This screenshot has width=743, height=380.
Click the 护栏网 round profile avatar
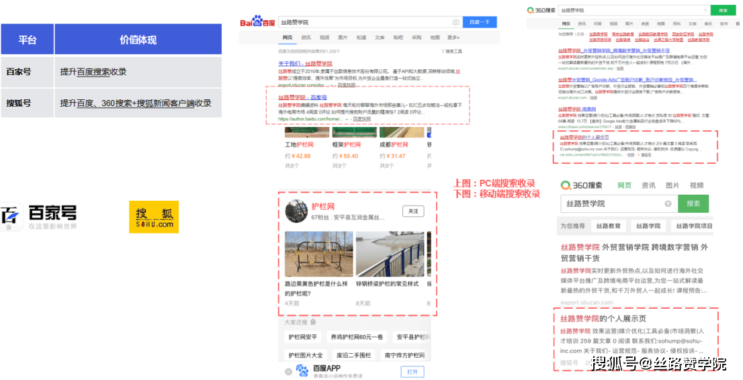[296, 211]
